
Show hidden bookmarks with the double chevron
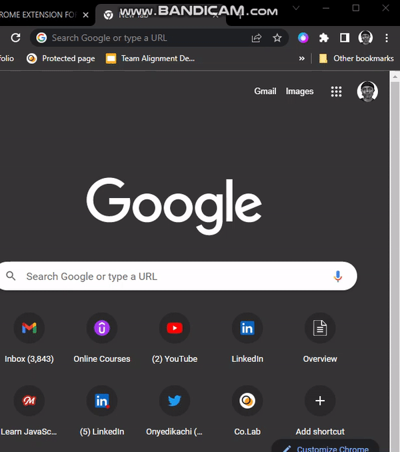[x=302, y=59]
